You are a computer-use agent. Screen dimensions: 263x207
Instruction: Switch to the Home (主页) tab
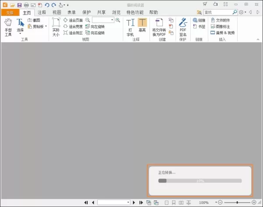click(x=27, y=13)
